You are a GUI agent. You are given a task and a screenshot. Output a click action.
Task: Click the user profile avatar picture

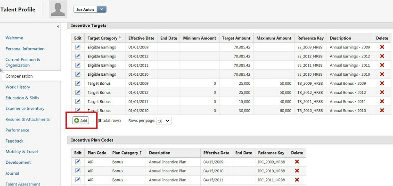[58, 9]
